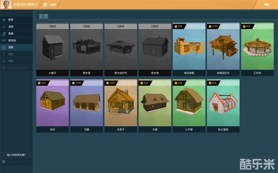The width and height of the screenshot is (278, 173).
Task: Select the 小棚子 purchased blueprint
Action: point(52,49)
